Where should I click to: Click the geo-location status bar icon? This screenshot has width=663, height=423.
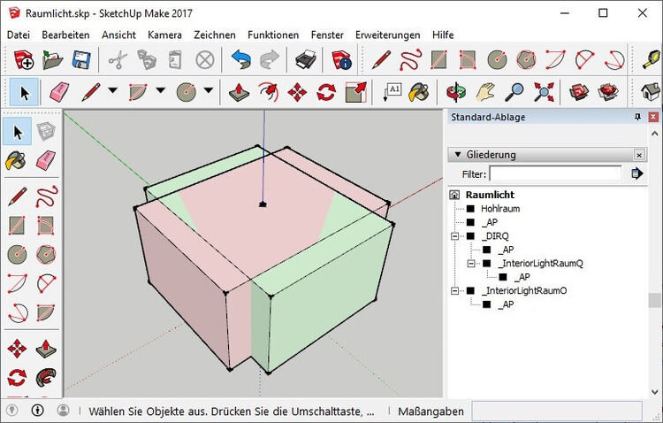(11, 410)
